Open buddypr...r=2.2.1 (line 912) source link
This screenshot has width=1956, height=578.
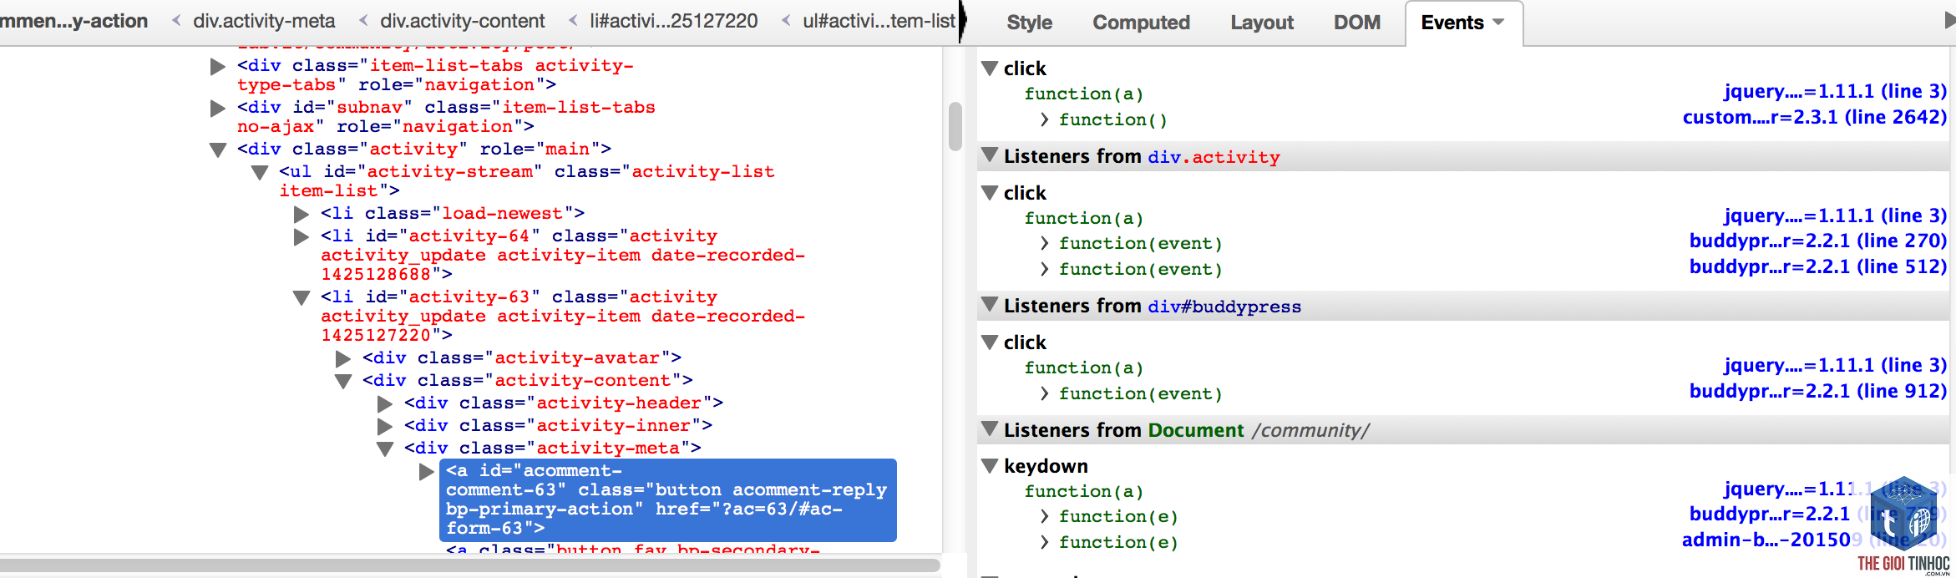point(1817,391)
